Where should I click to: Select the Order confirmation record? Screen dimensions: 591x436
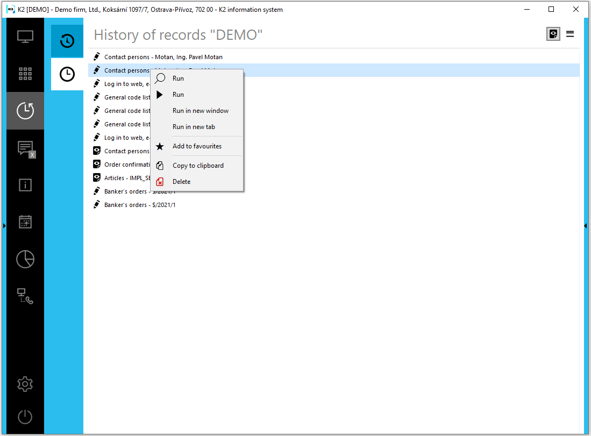tap(127, 165)
